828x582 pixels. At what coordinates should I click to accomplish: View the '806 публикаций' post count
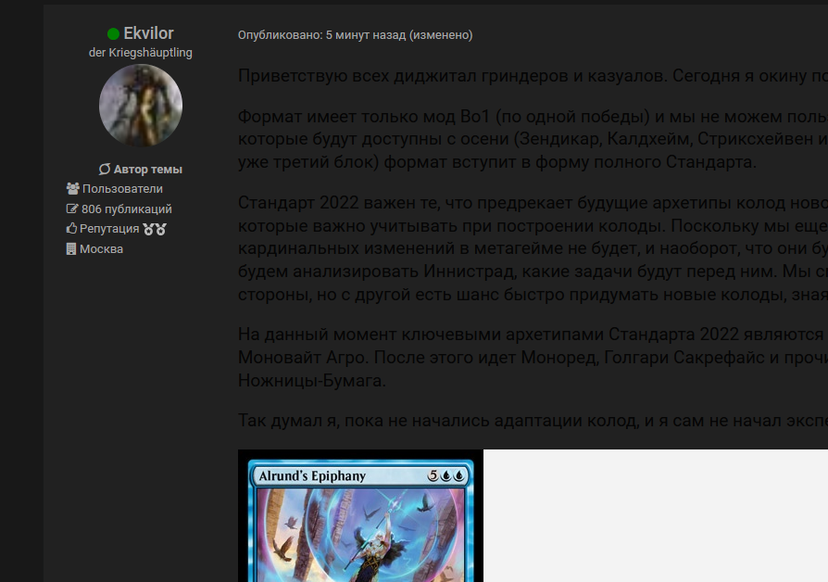[127, 209]
